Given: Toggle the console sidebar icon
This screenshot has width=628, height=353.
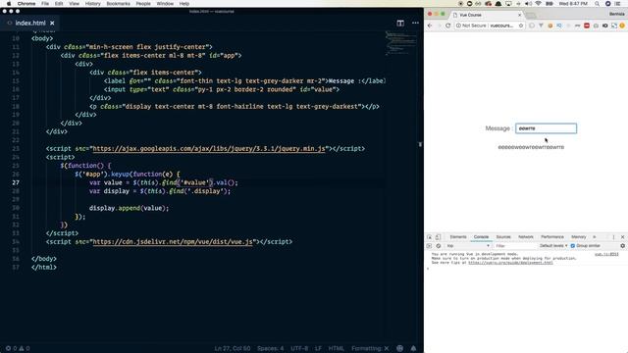Looking at the screenshot, I should [x=429, y=246].
